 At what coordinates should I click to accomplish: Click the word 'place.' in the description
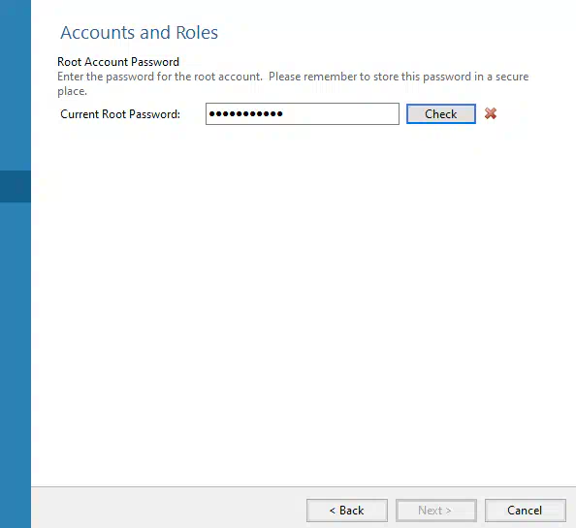72,91
